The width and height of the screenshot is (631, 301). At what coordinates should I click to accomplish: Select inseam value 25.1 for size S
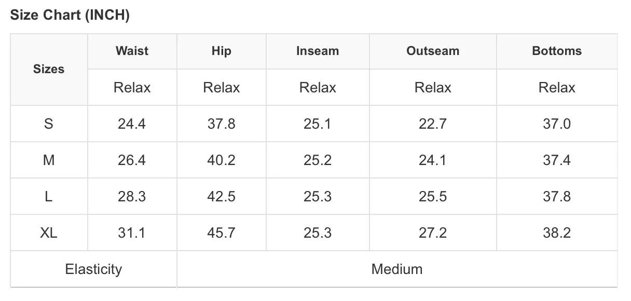(x=318, y=124)
